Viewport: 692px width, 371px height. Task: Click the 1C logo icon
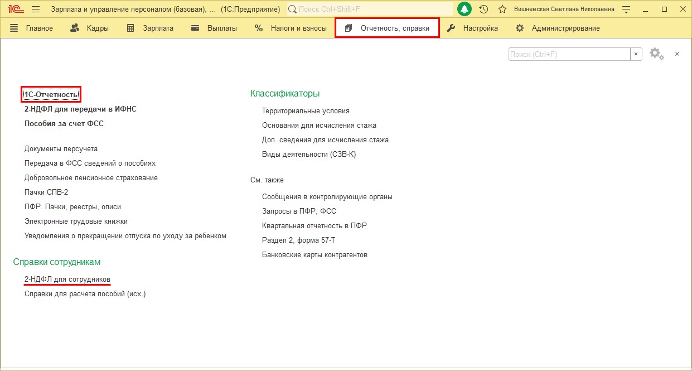pyautogui.click(x=15, y=9)
